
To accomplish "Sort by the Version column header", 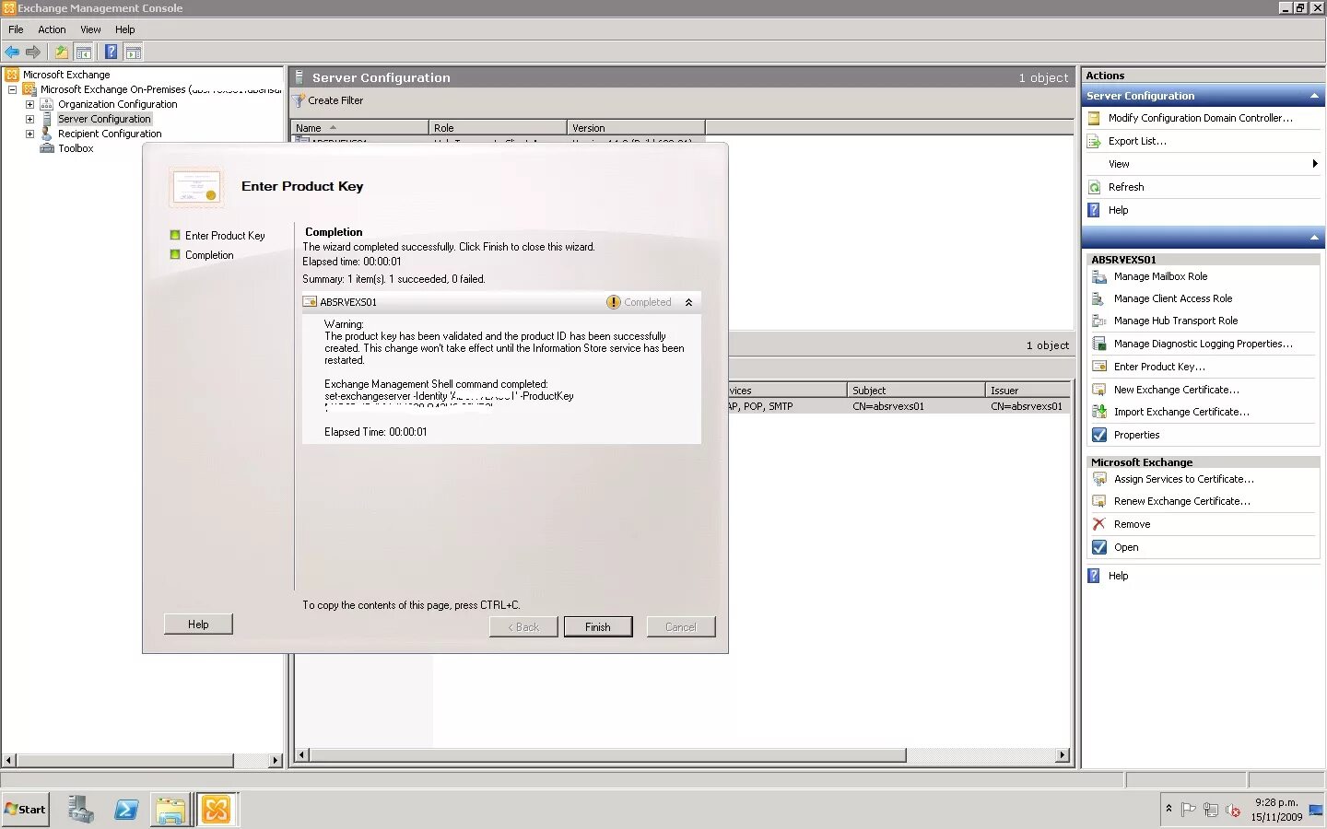I will click(636, 128).
